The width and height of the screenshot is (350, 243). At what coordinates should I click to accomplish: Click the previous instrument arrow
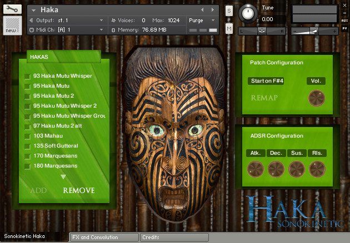202,10
